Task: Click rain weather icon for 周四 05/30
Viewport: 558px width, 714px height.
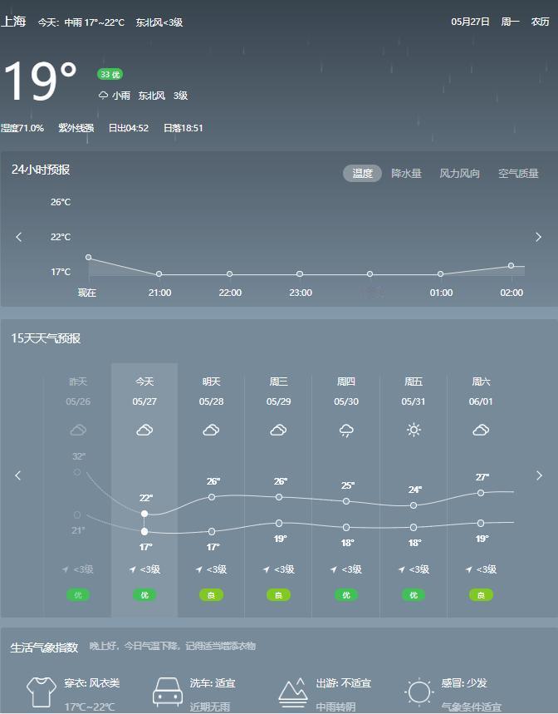Action: click(346, 431)
